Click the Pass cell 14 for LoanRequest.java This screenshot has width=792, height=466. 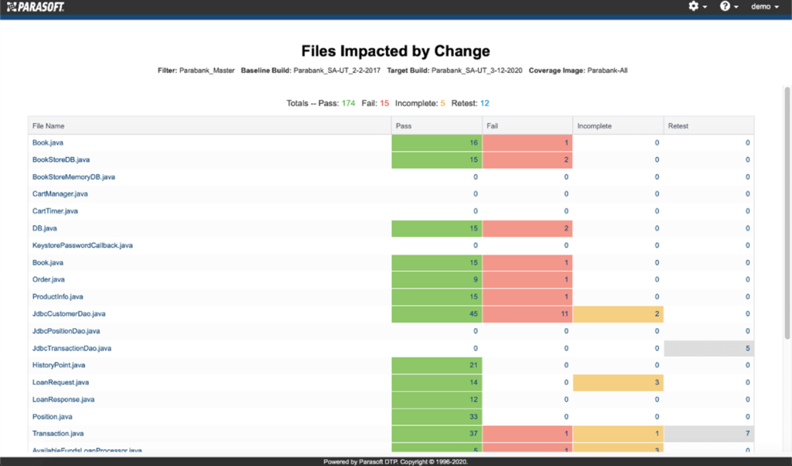tap(436, 382)
